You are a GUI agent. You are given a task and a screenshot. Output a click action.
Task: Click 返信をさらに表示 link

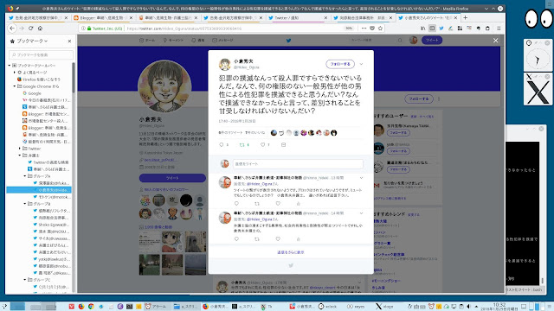point(291,252)
